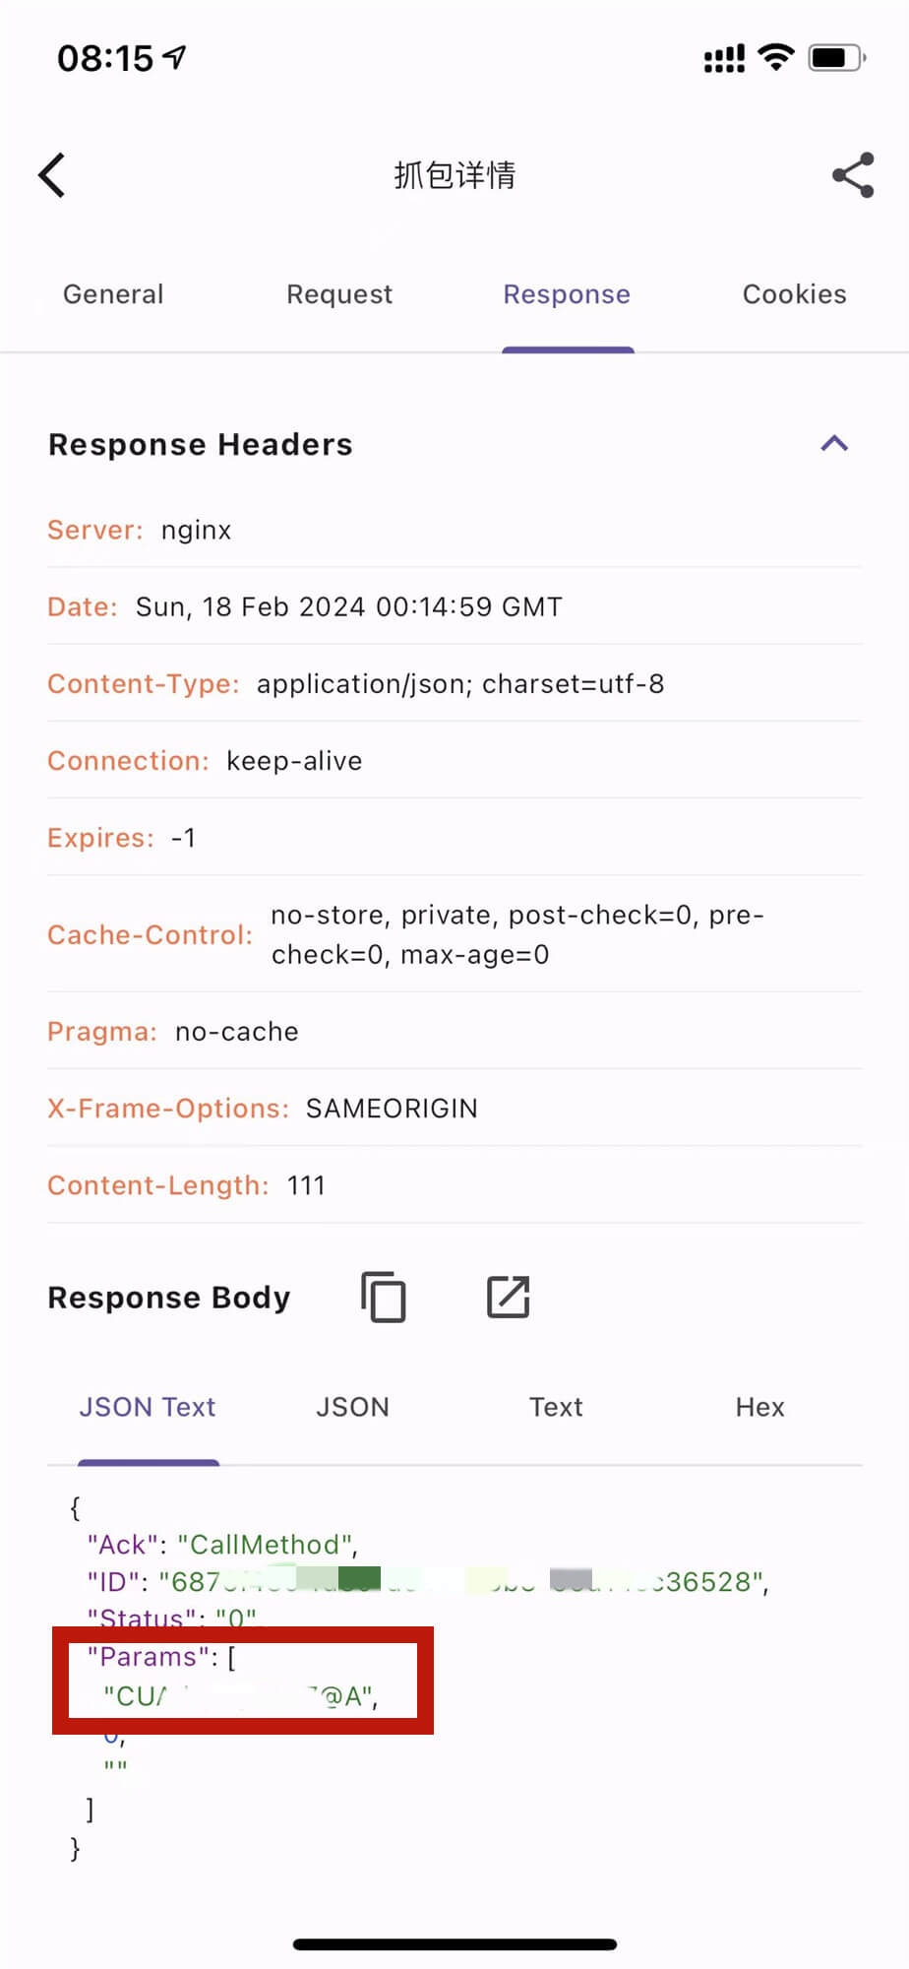Image resolution: width=909 pixels, height=1969 pixels.
Task: Tap the Cache-Control header value
Action: tap(517, 934)
